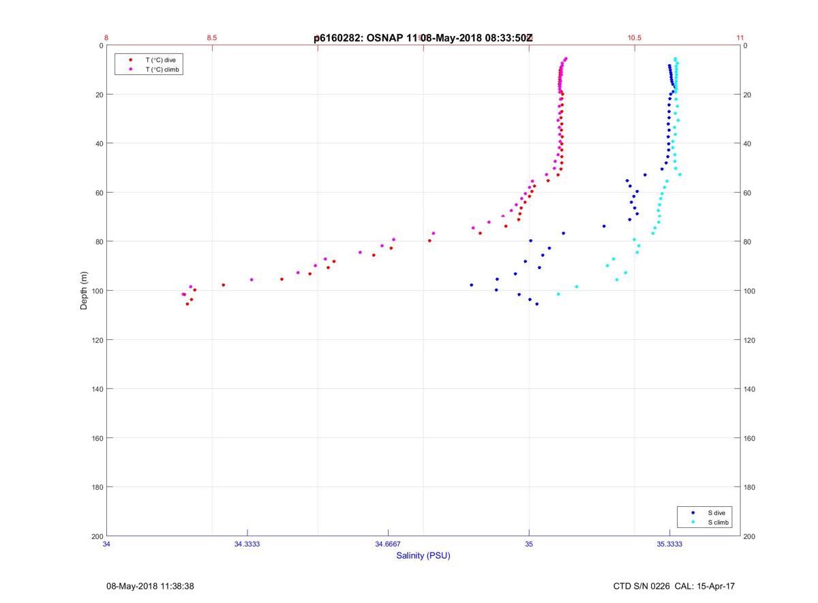
Task: Click the '20' tick on the left depth axis
Action: 99,95
